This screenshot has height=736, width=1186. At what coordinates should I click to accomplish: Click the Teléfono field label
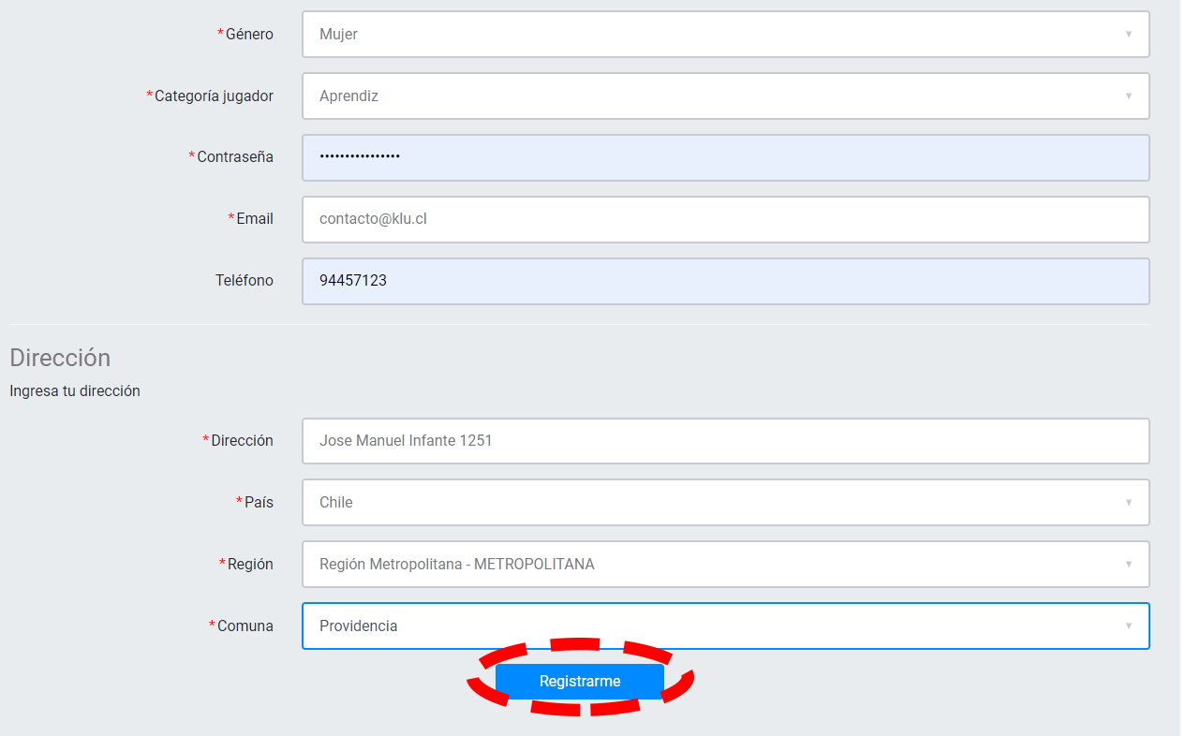(x=244, y=281)
